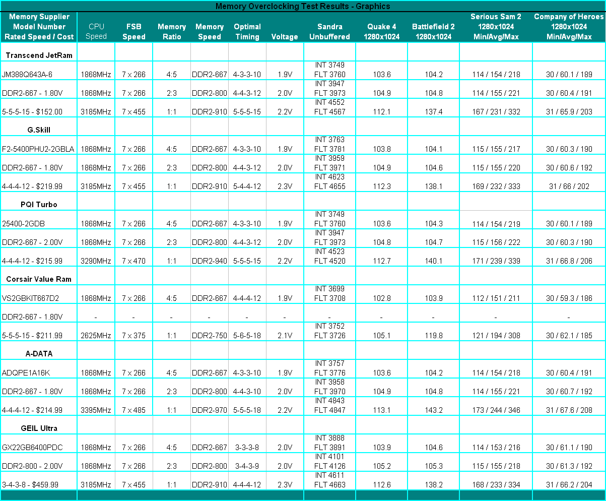Click the "4-4-4-12 - $219.99" cost cell
The height and width of the screenshot is (501, 606).
pos(32,186)
